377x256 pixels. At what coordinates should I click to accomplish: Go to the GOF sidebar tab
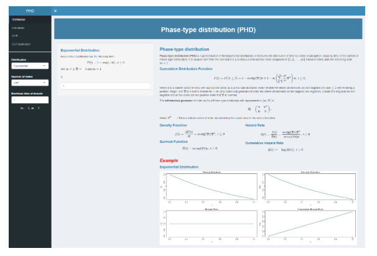click(14, 36)
